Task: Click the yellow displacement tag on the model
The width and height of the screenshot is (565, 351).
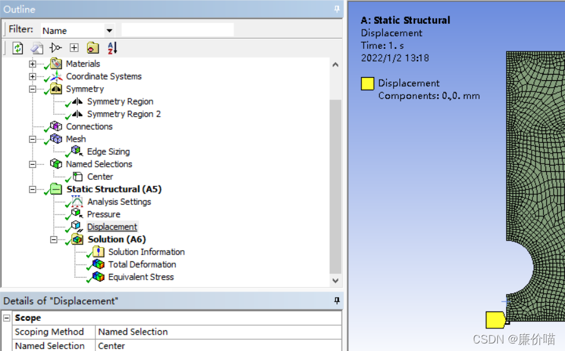Action: [495, 320]
